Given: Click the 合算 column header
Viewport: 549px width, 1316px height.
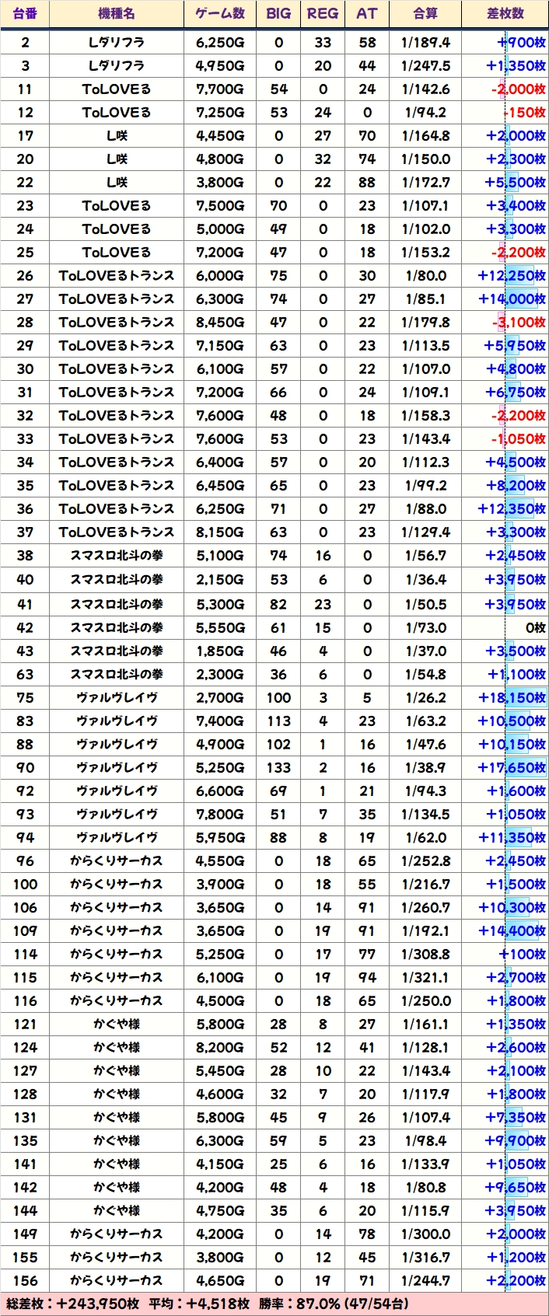Looking at the screenshot, I should (x=425, y=13).
